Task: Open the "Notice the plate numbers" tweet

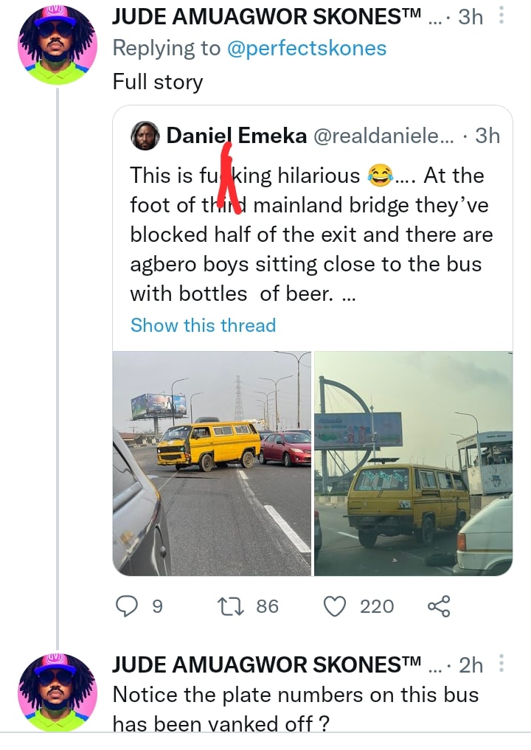Action: (x=295, y=708)
